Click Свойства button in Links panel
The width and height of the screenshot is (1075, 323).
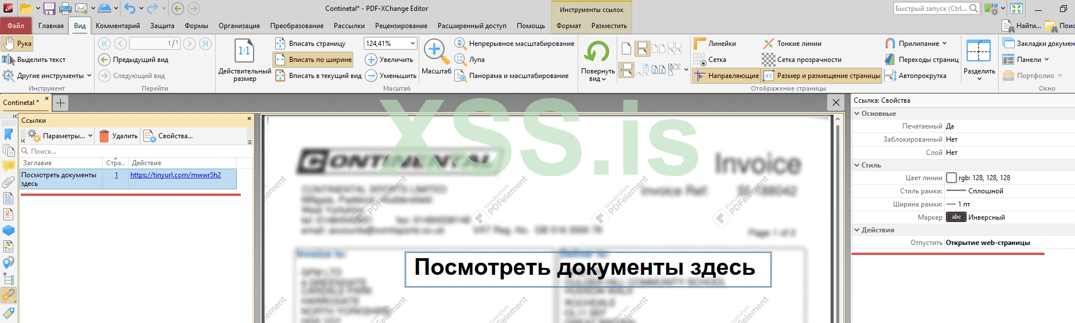168,136
